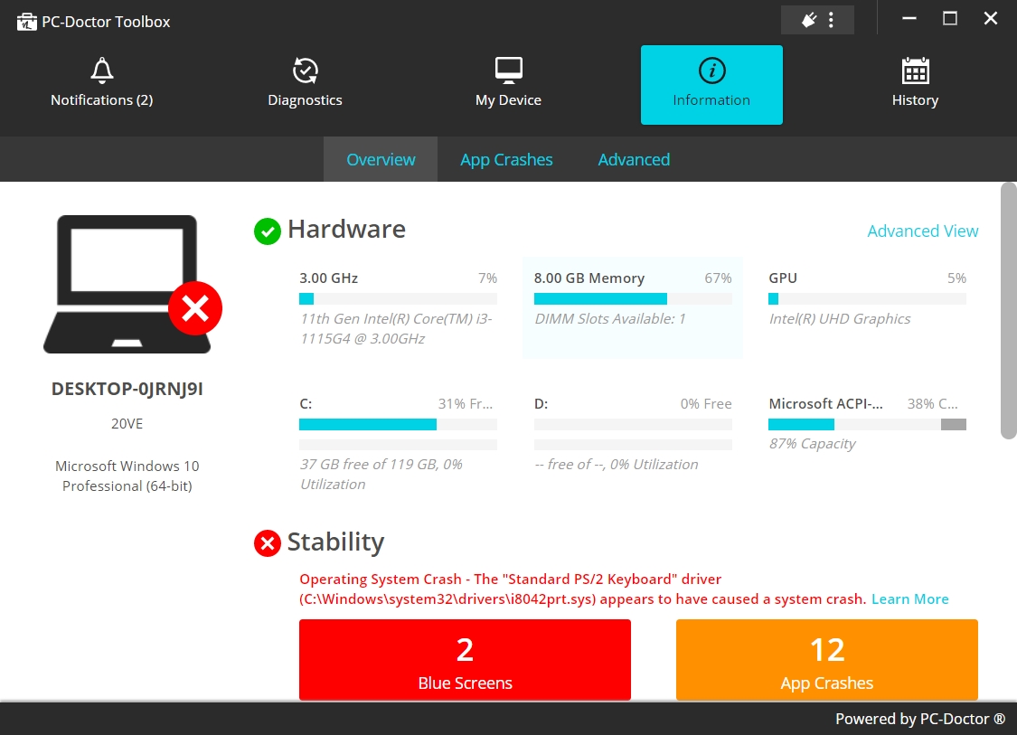Switch to the App Crashes sub-tab

[506, 160]
